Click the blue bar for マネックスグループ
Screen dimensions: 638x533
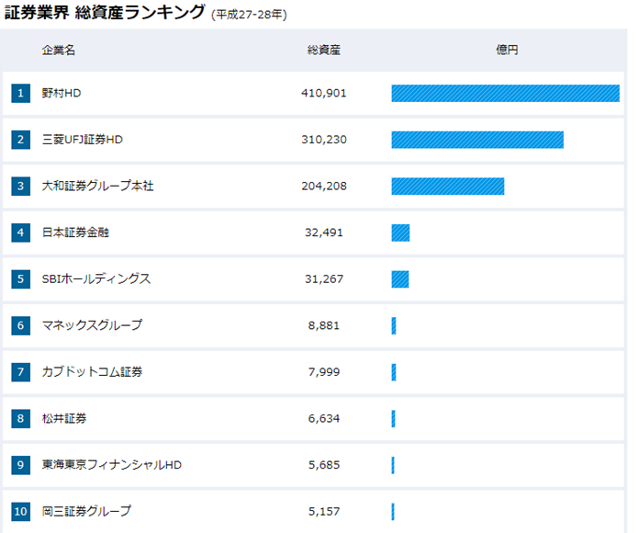394,325
